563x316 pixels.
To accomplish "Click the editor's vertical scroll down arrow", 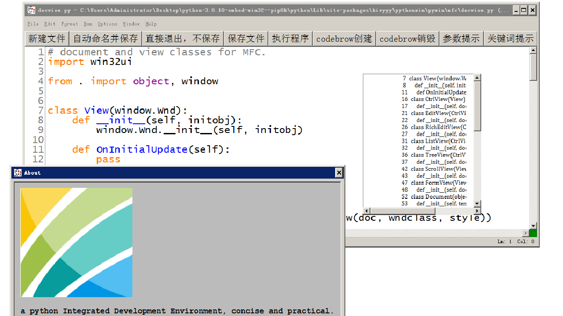I will 534,226.
